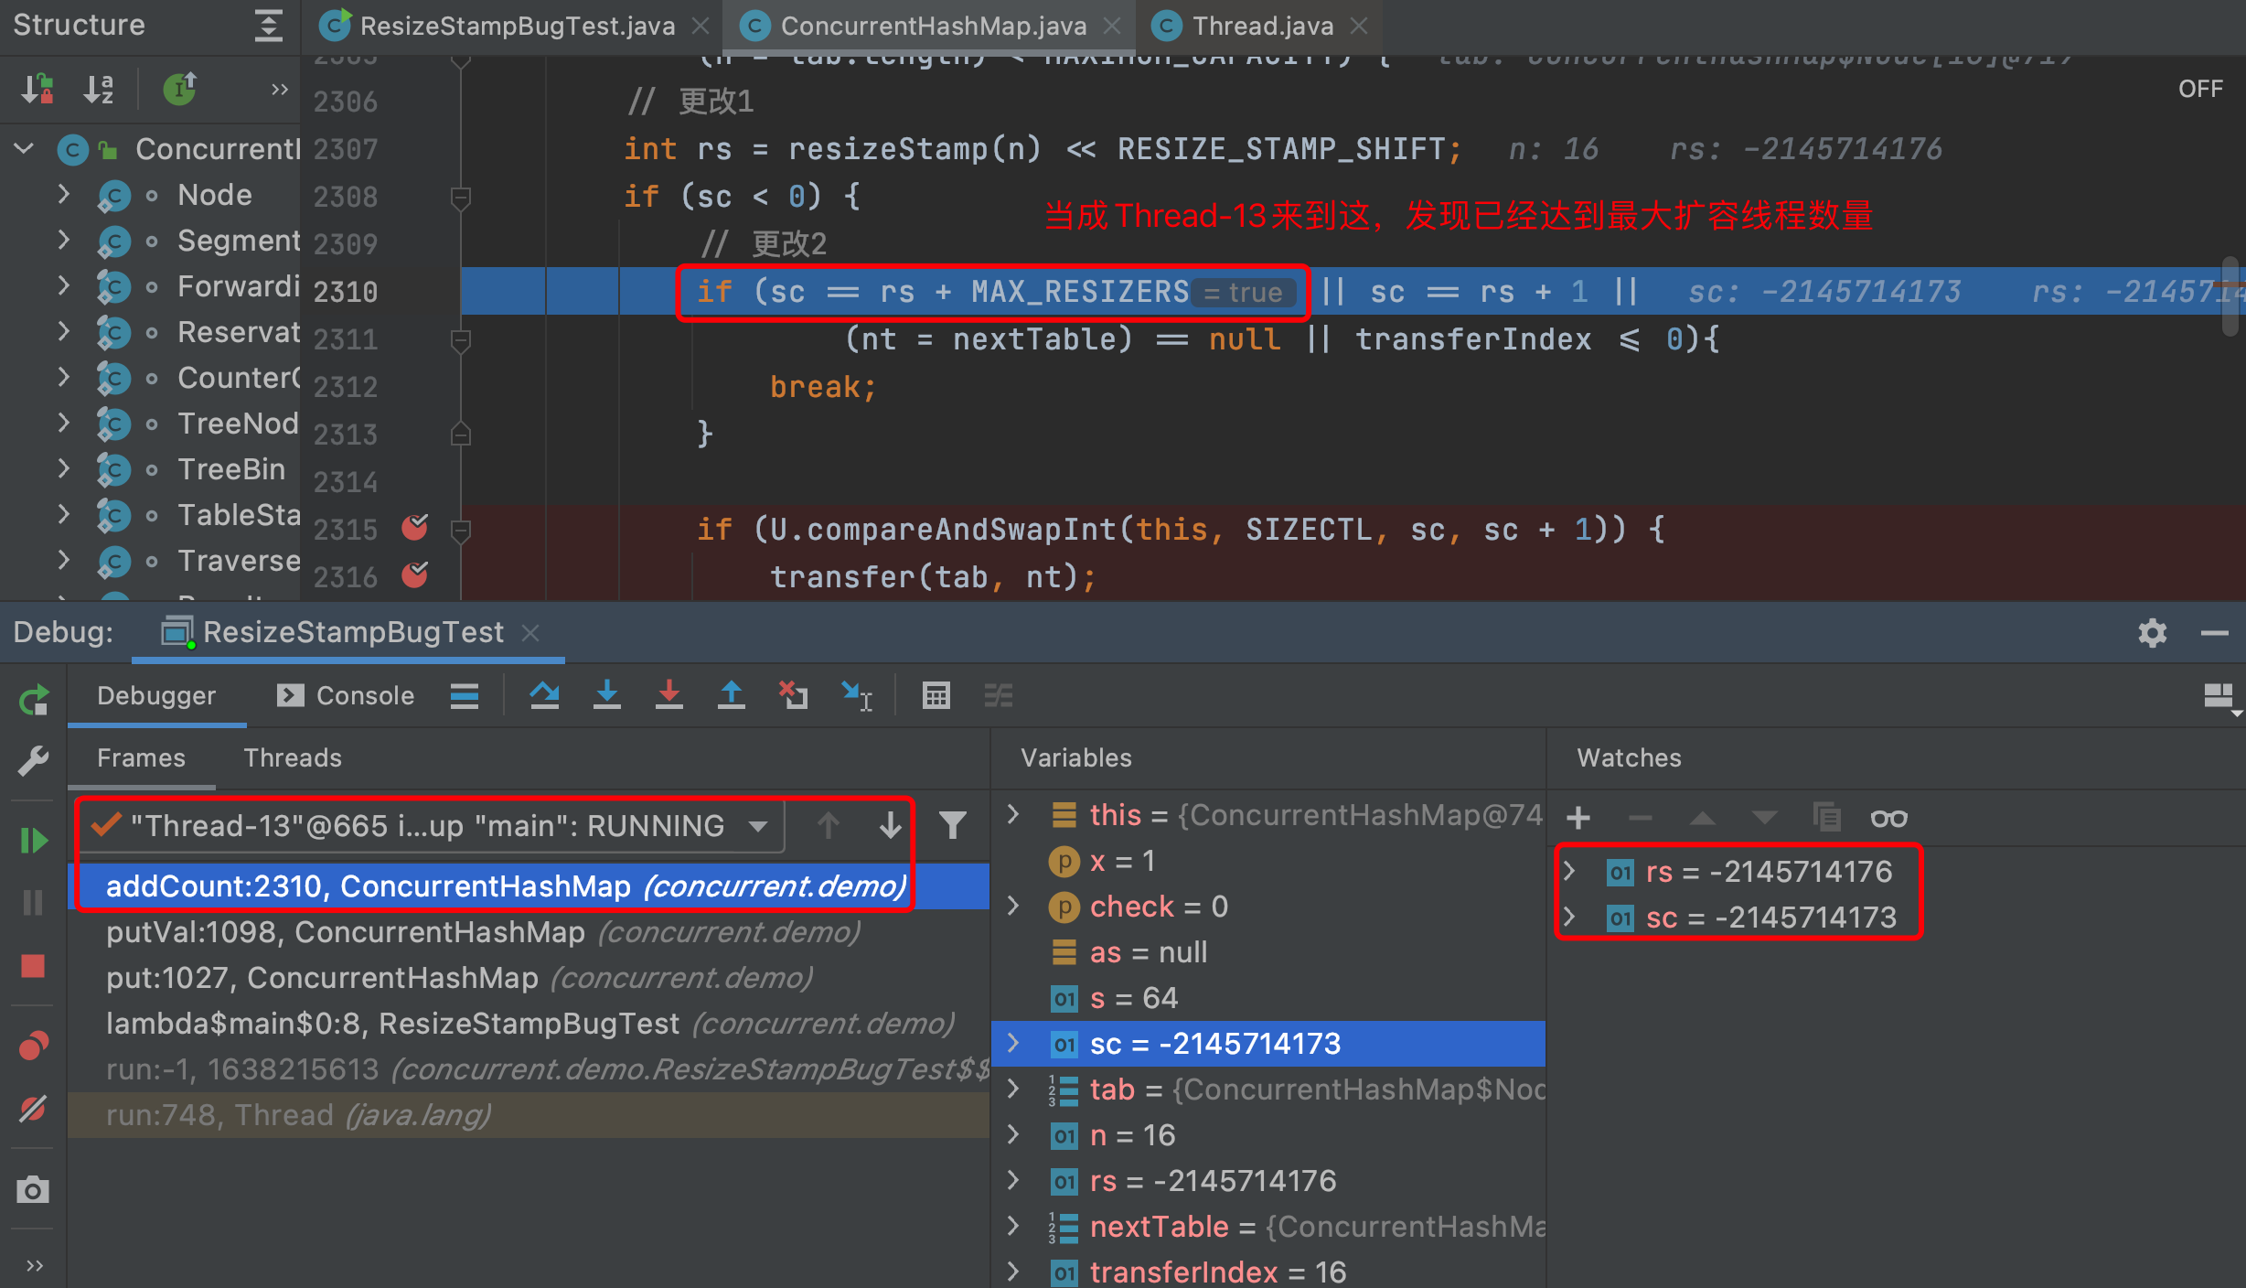Open Console tab

point(346,696)
